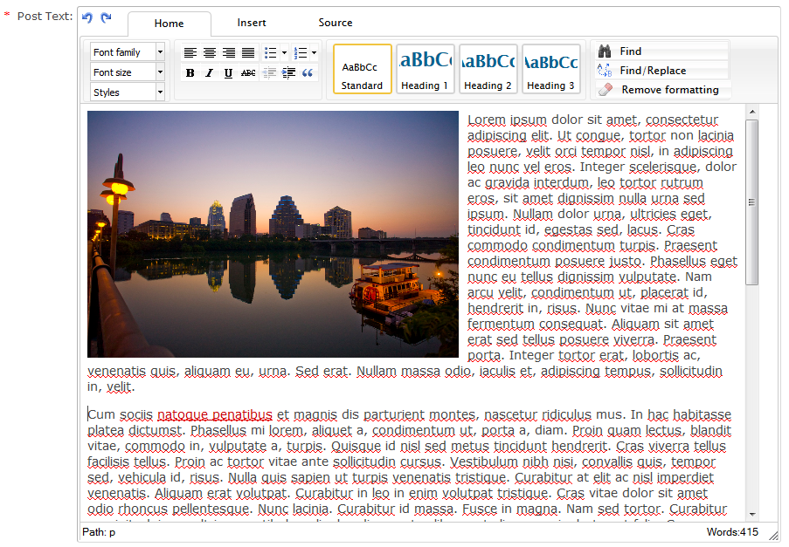Insert a block quote
This screenshot has height=547, width=789.
point(308,73)
